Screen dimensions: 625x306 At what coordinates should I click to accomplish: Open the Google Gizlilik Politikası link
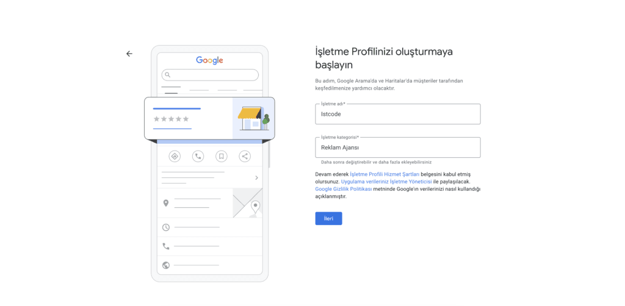coord(344,189)
